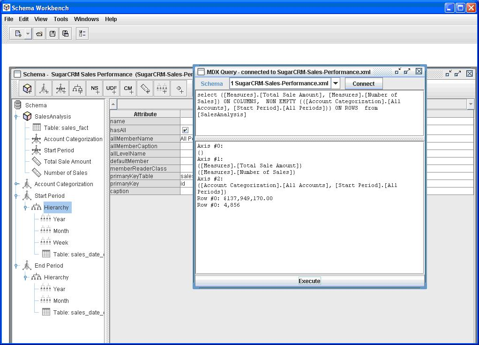Click the Save floppy disk icon
Image resolution: width=479 pixels, height=345 pixels.
pos(52,34)
